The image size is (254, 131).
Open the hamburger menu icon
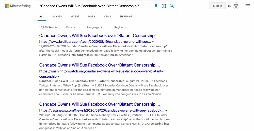point(248,6)
